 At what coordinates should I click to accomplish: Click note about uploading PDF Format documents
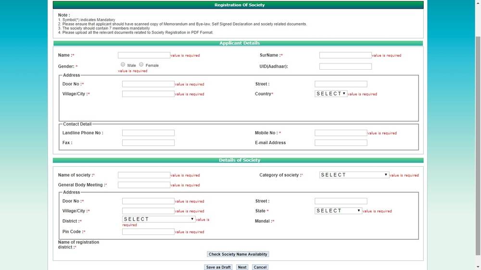[136, 33]
